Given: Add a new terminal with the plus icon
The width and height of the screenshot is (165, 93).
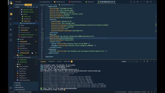Looking at the screenshot, I should (x=141, y=61).
